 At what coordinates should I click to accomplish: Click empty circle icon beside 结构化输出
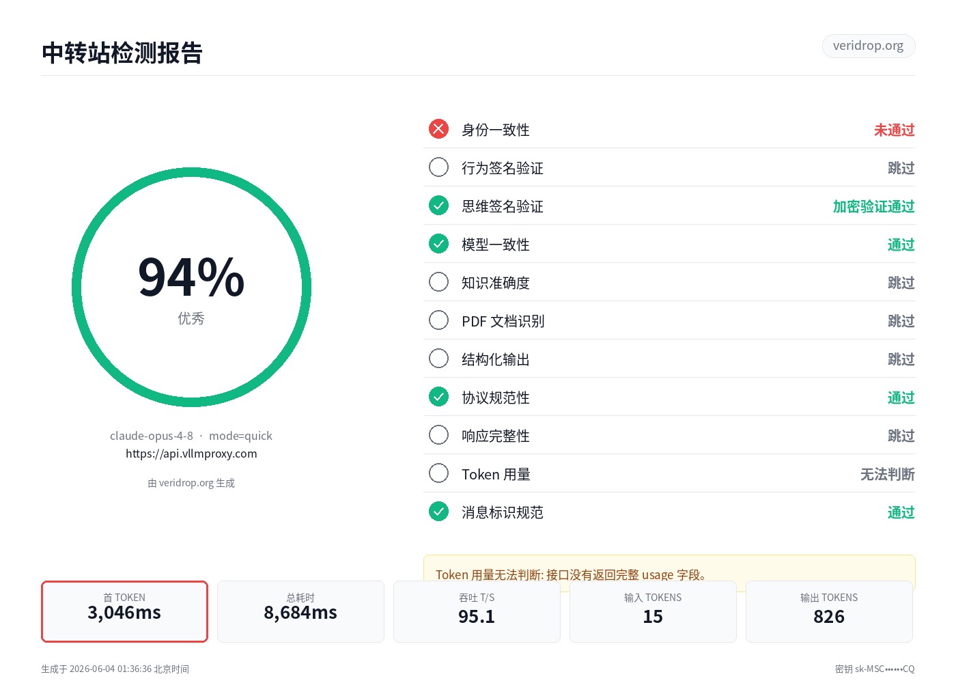[x=438, y=359]
